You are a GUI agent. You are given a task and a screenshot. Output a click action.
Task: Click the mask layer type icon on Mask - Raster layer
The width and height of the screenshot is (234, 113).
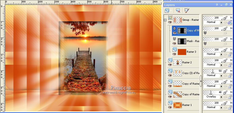click(x=174, y=39)
